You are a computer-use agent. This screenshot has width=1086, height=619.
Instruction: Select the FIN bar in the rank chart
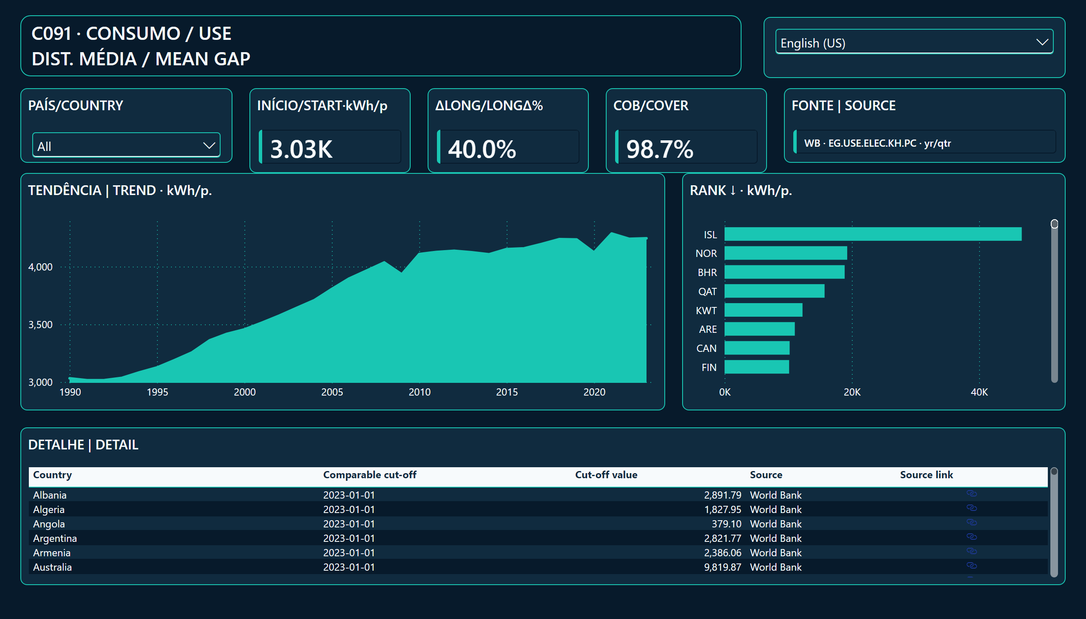(757, 367)
